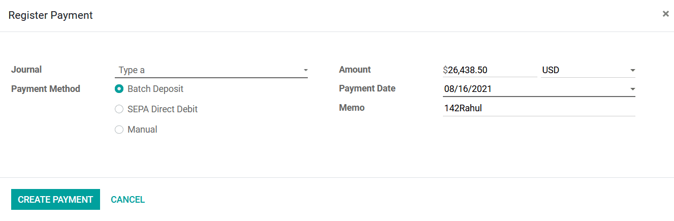This screenshot has width=674, height=221.
Task: Click the Memo label text
Action: coord(351,108)
